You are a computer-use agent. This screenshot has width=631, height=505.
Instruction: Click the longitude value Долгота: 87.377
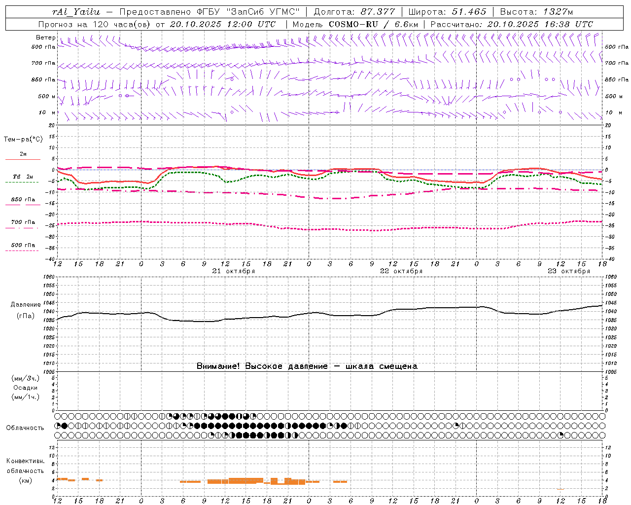(354, 12)
